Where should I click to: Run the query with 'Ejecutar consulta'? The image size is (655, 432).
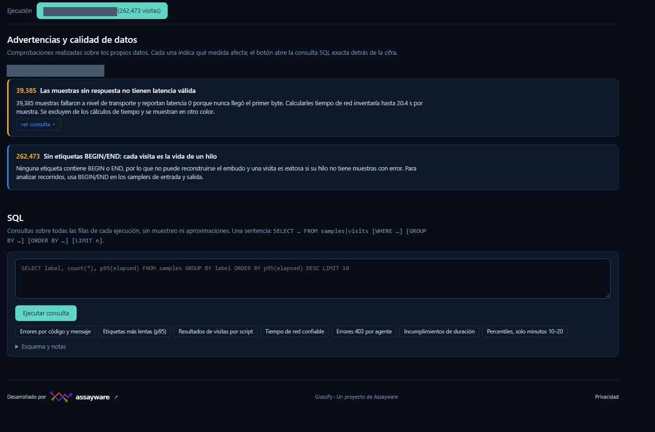coord(46,313)
